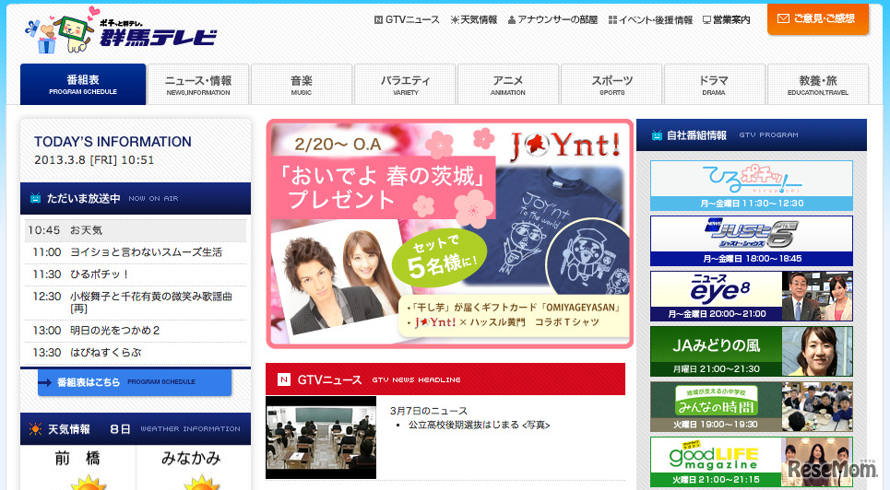Click the sun icon in the 天気情報 8日 header

(x=35, y=429)
